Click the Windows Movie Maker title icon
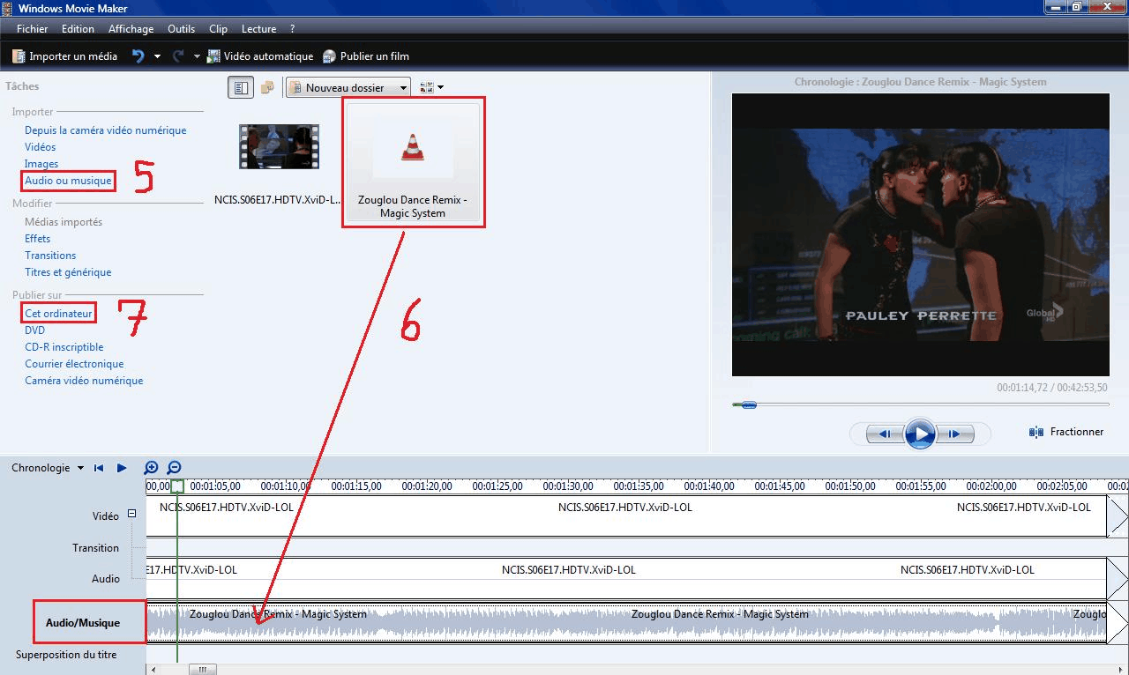The image size is (1129, 675). (8, 8)
